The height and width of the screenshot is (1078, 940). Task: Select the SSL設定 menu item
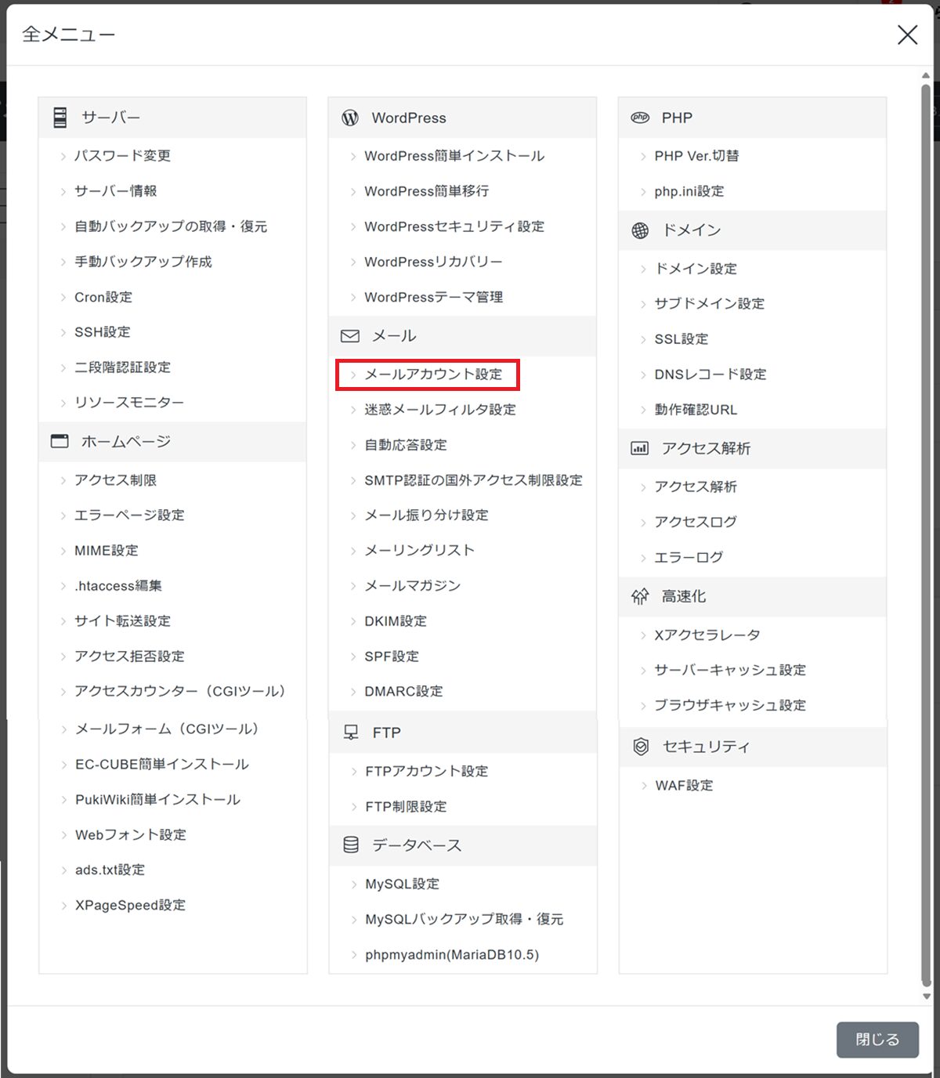681,339
